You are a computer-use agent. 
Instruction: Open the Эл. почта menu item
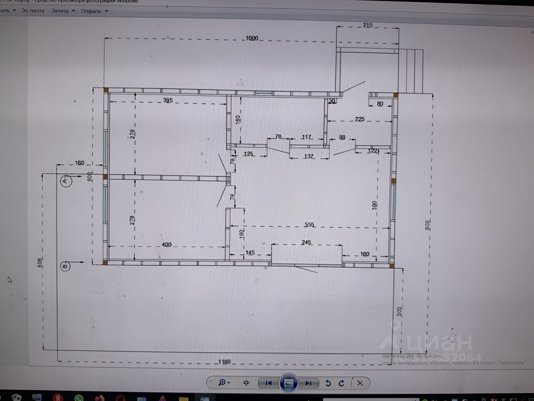click(x=33, y=11)
